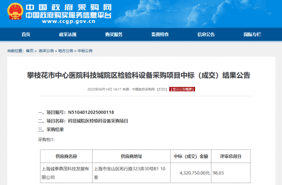Click the publish date 2025年08月14日 18:17
282x185 pixels.
click(104, 89)
